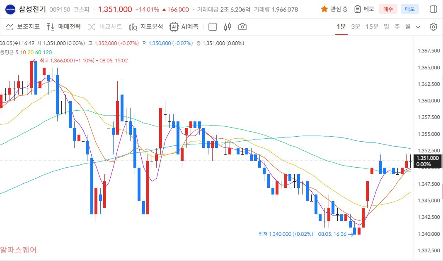Capture chart with camera icon

242,27
